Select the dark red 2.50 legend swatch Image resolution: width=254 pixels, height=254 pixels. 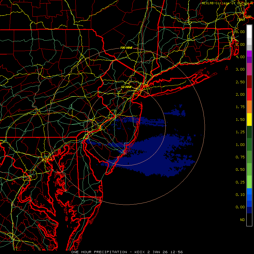pos(249,82)
